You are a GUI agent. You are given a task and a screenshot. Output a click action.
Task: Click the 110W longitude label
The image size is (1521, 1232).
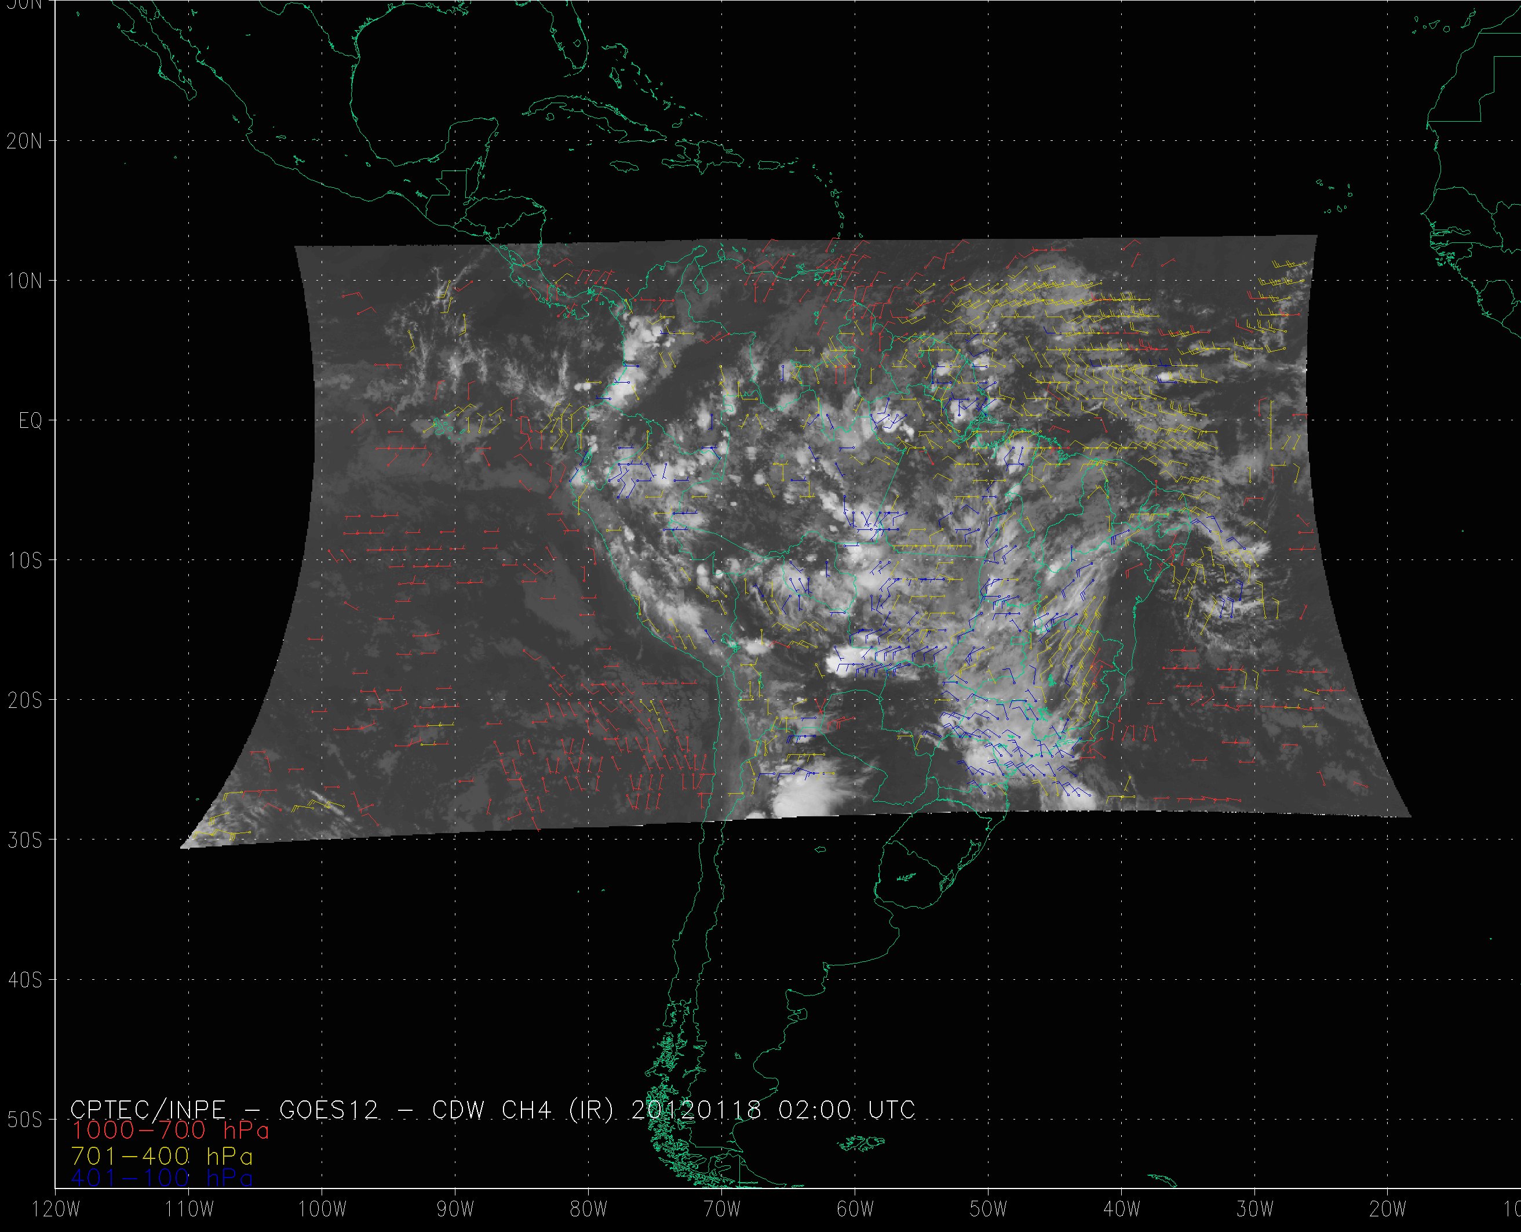pos(189,1209)
